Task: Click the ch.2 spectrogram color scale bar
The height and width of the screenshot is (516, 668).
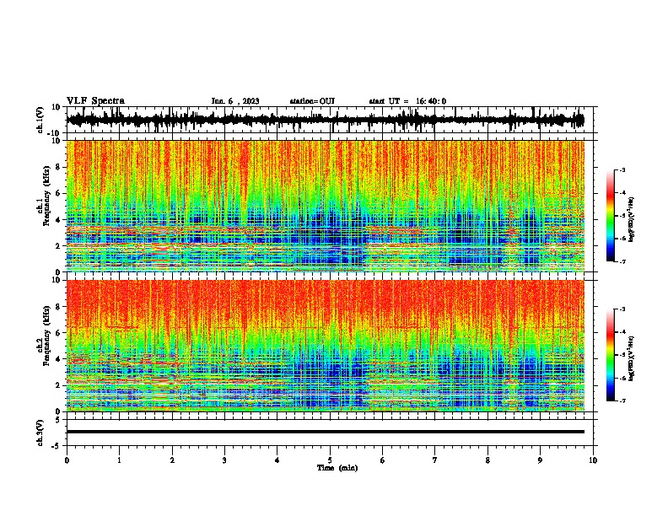Action: (x=610, y=355)
